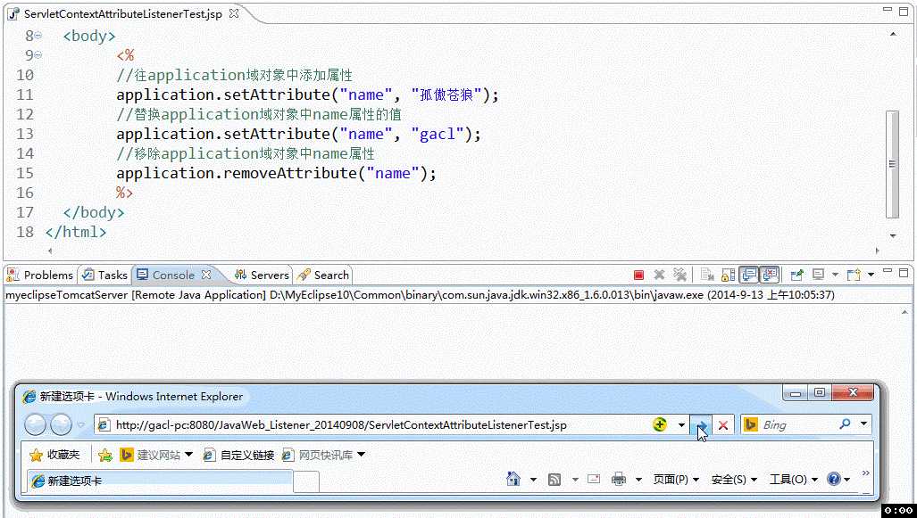Click code line removeAttribute("name")
Screen dimensions: 917x518
coord(276,174)
